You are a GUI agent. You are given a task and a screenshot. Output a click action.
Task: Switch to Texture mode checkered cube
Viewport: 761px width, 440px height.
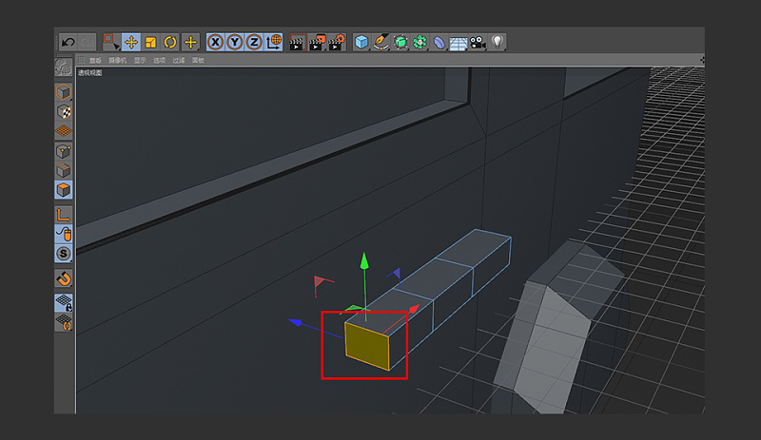64,111
